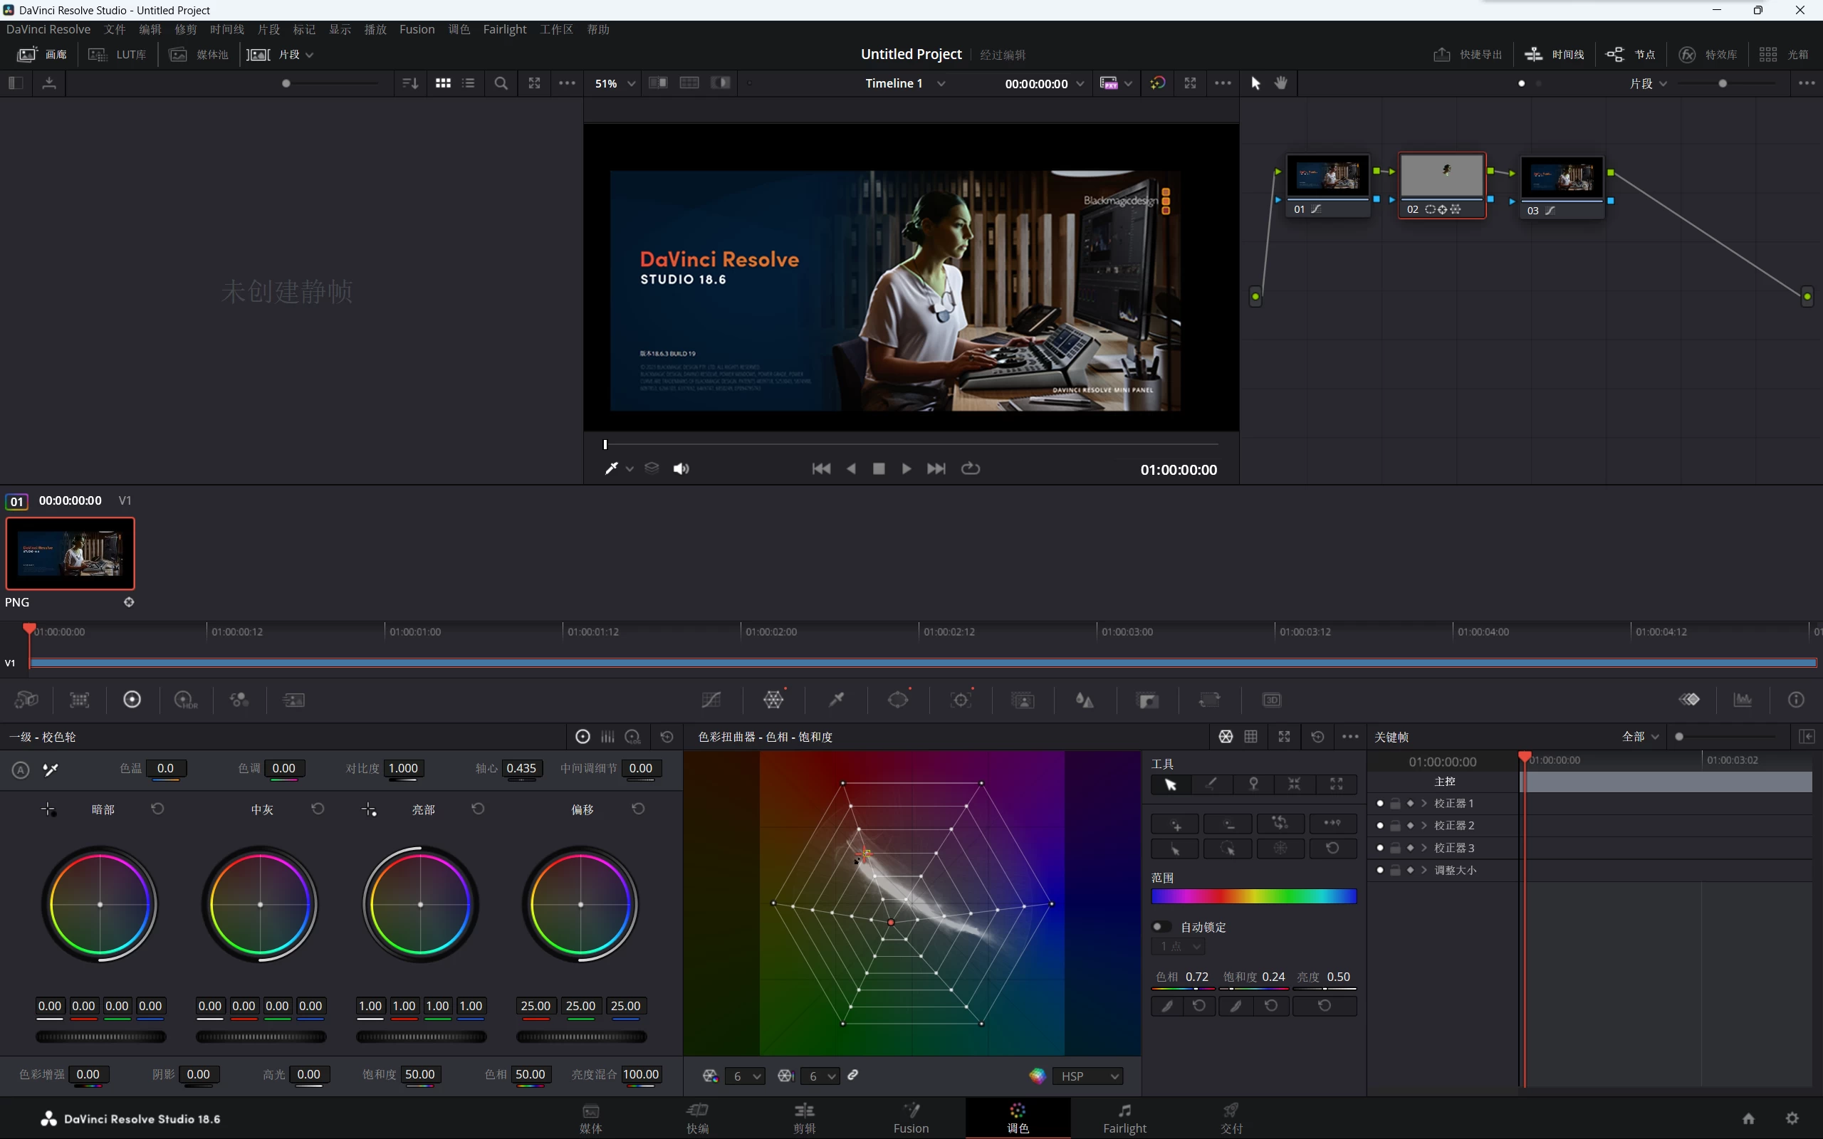
Task: Toggle the enable dot for 校正器 1 track
Action: pos(1380,803)
